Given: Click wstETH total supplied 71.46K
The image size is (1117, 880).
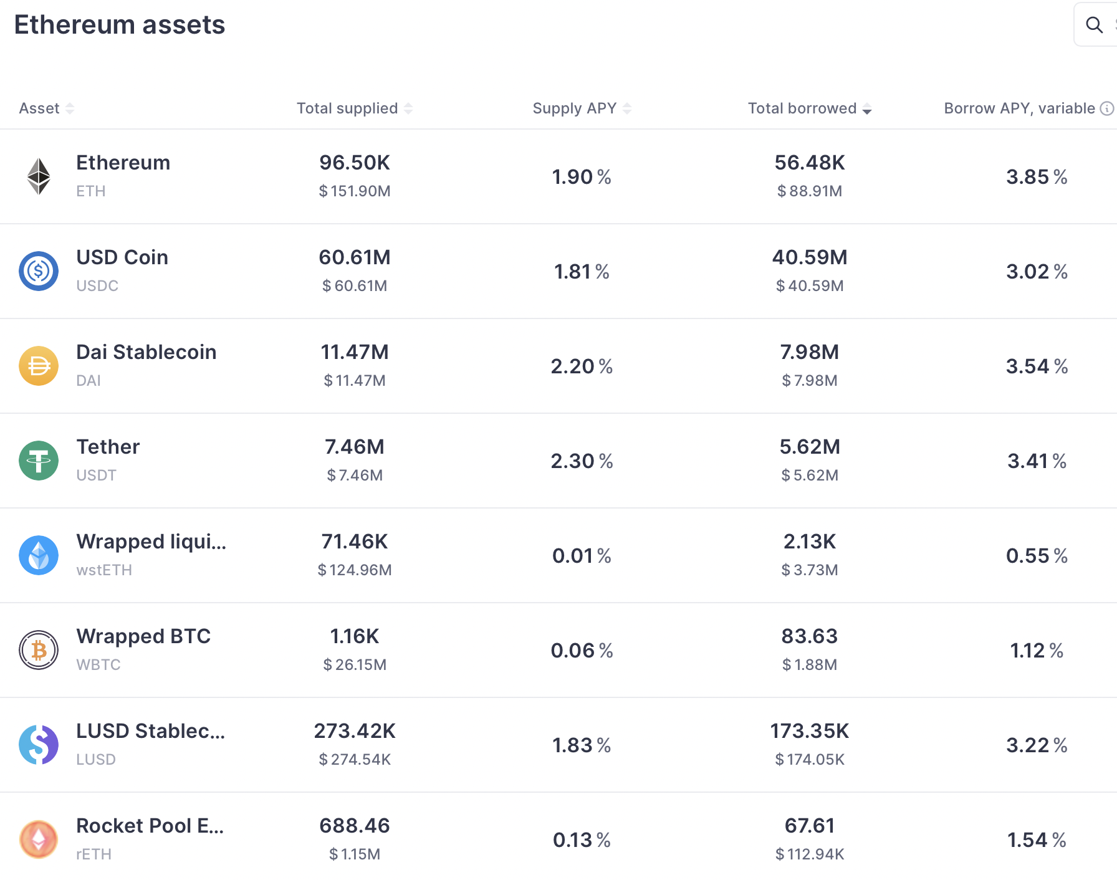Looking at the screenshot, I should [355, 542].
